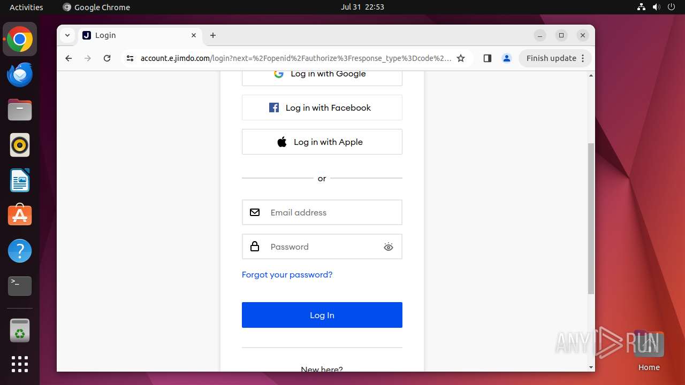Click the page vertical scrollbar thumb

pyautogui.click(x=591, y=218)
